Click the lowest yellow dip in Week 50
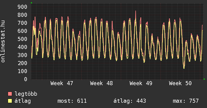 [184, 68]
